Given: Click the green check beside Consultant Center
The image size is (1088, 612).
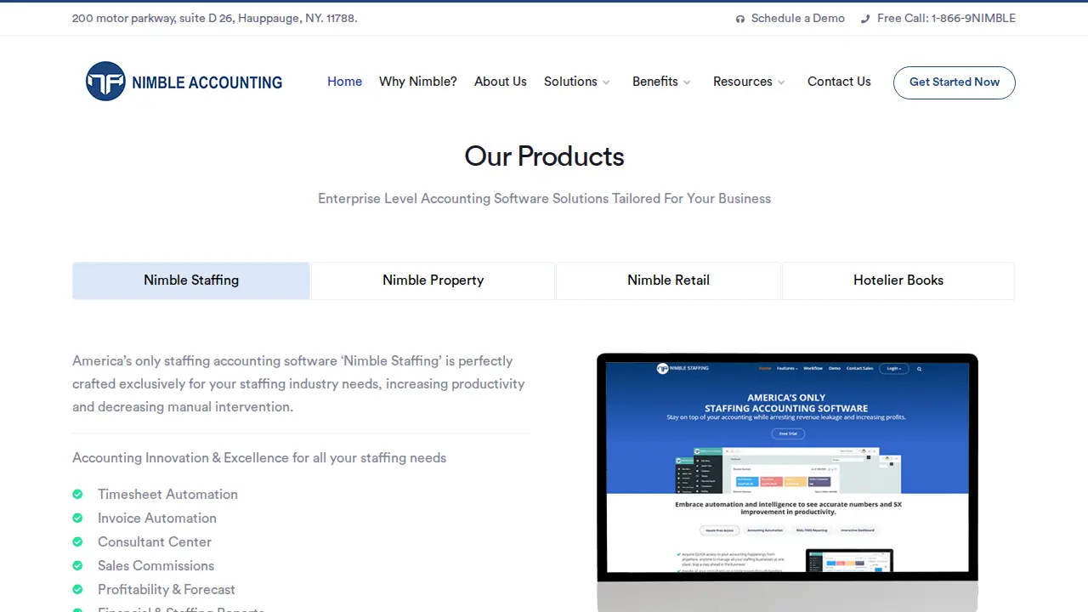Looking at the screenshot, I should [77, 541].
